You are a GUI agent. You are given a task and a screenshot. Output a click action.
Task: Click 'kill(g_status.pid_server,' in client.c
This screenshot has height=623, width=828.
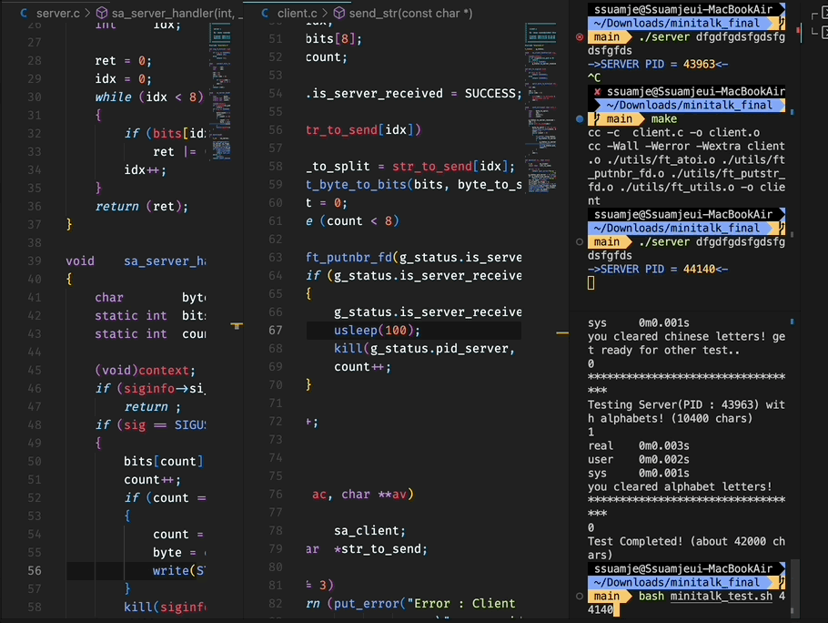coord(425,349)
